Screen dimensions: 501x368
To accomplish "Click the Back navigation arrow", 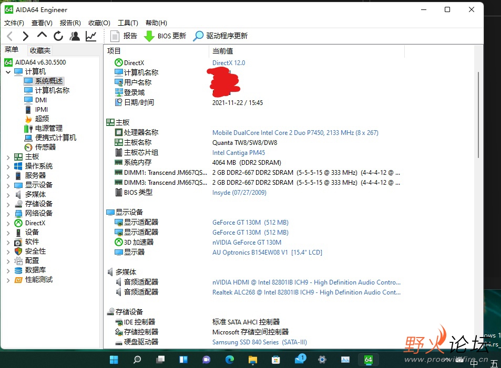I will coord(10,36).
